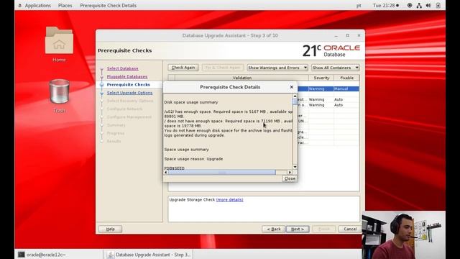
Task: Click the scroll left arrow in details dialog
Action: coord(166,173)
